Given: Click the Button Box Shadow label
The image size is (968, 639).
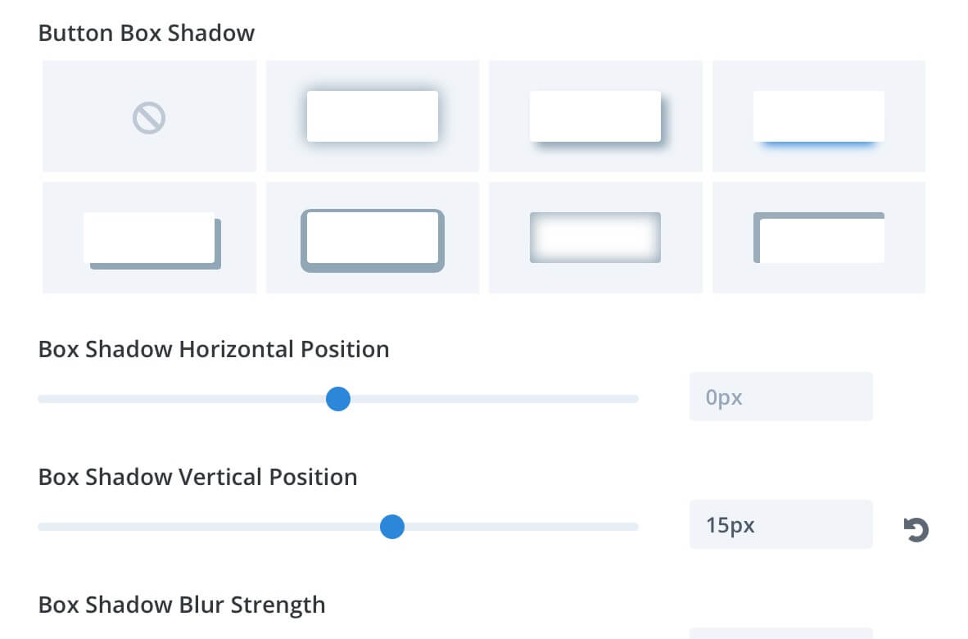Looking at the screenshot, I should click(147, 33).
